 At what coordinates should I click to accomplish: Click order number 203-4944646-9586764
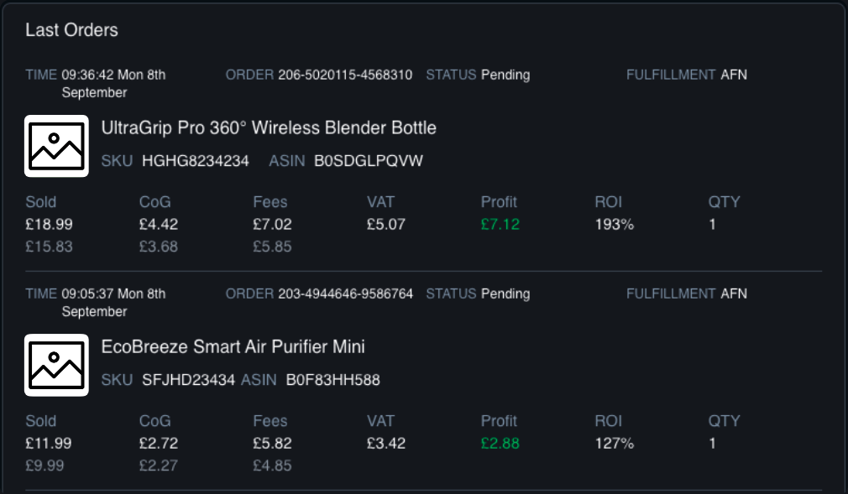pos(345,294)
